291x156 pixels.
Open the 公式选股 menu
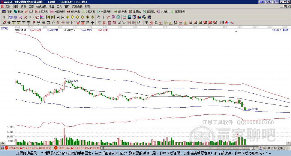coord(41,7)
